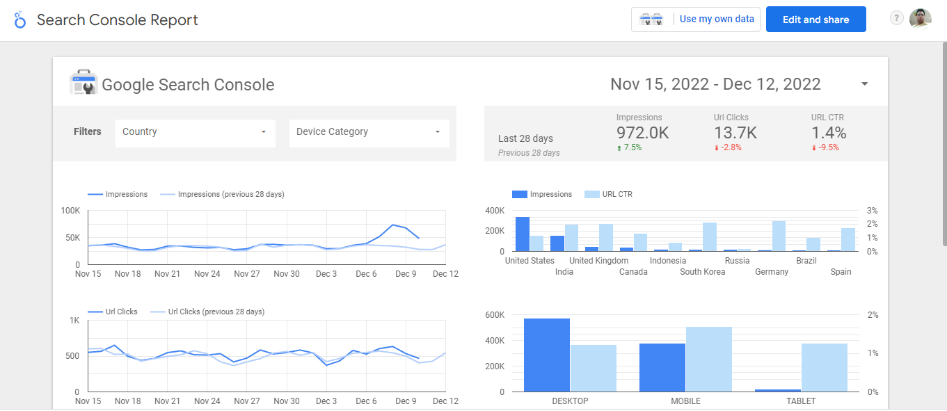Open the Country filter dropdown
This screenshot has width=947, height=411.
coord(195,132)
